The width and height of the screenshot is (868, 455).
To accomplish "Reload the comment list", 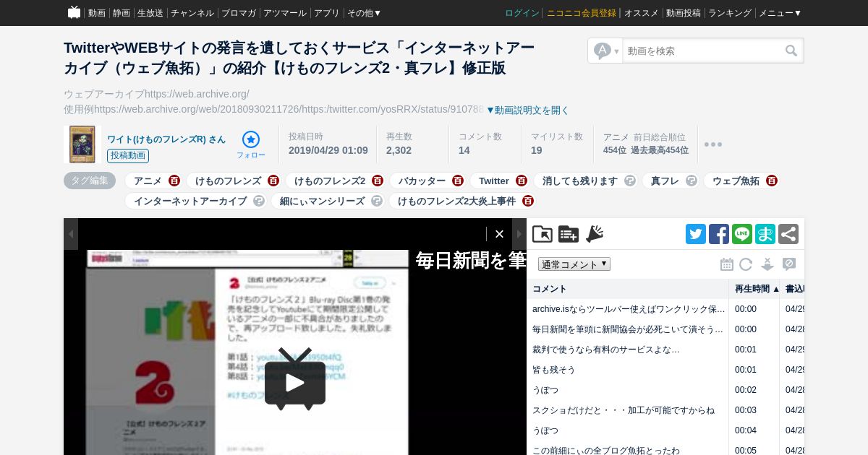I will (x=746, y=264).
